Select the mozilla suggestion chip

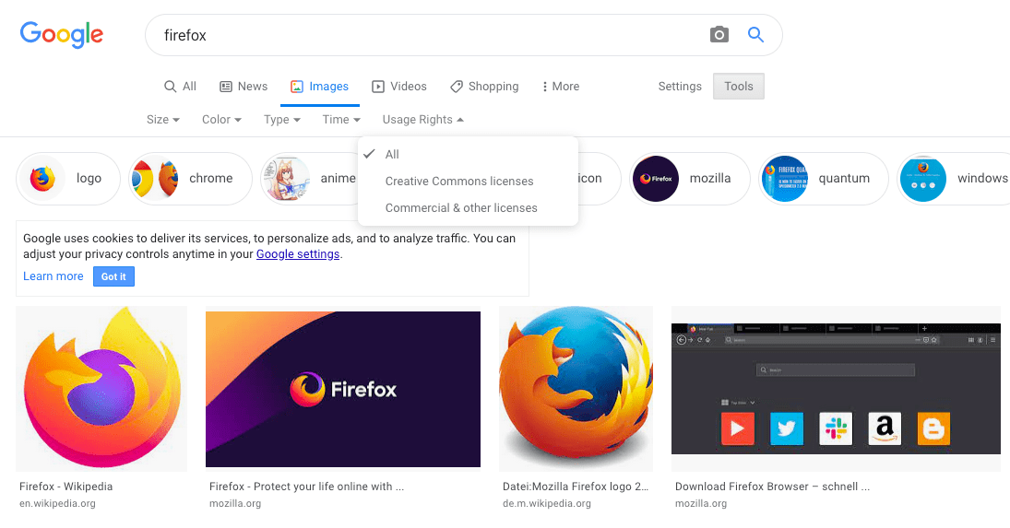690,179
